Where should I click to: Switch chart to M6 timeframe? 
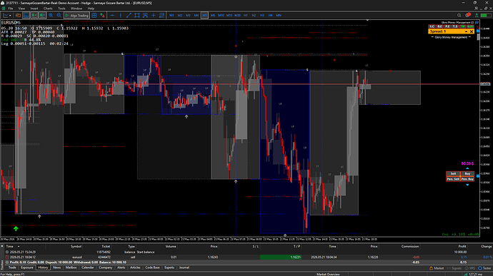[213, 15]
